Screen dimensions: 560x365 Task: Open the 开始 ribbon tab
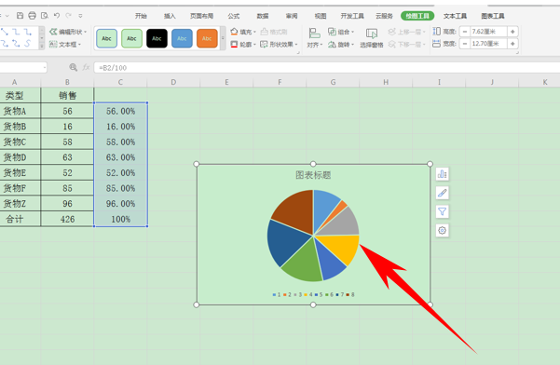click(141, 16)
